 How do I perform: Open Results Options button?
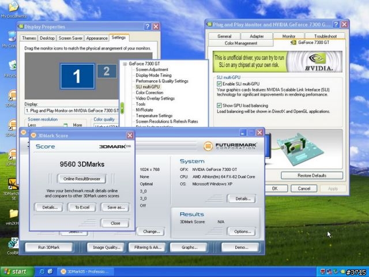click(x=242, y=231)
